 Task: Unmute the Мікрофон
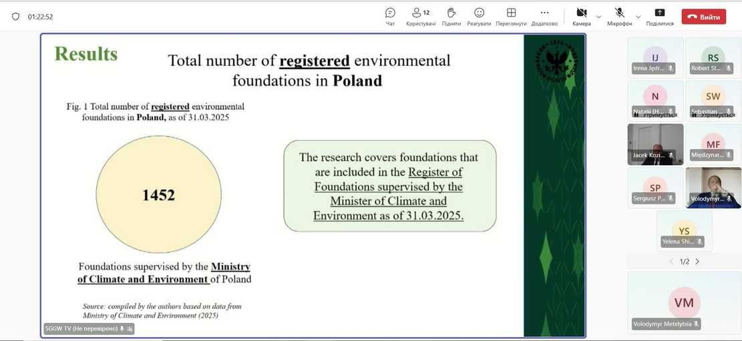tap(619, 16)
